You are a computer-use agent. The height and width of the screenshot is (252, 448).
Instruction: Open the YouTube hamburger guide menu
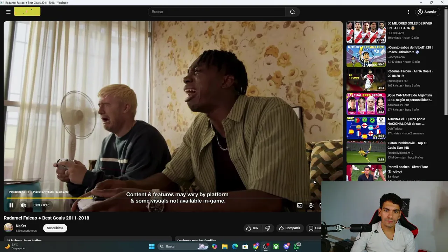click(x=8, y=12)
